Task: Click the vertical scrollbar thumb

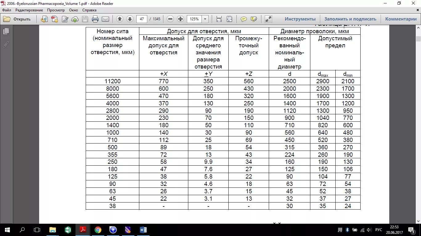Action: click(418, 39)
